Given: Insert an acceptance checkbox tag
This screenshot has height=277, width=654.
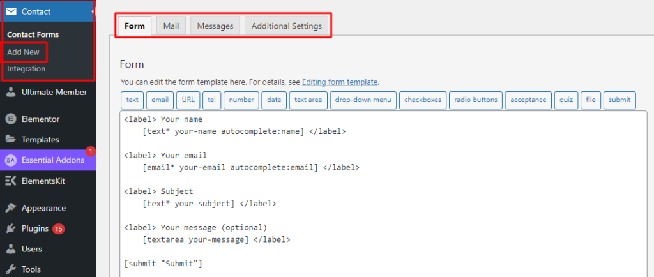Looking at the screenshot, I should (528, 100).
